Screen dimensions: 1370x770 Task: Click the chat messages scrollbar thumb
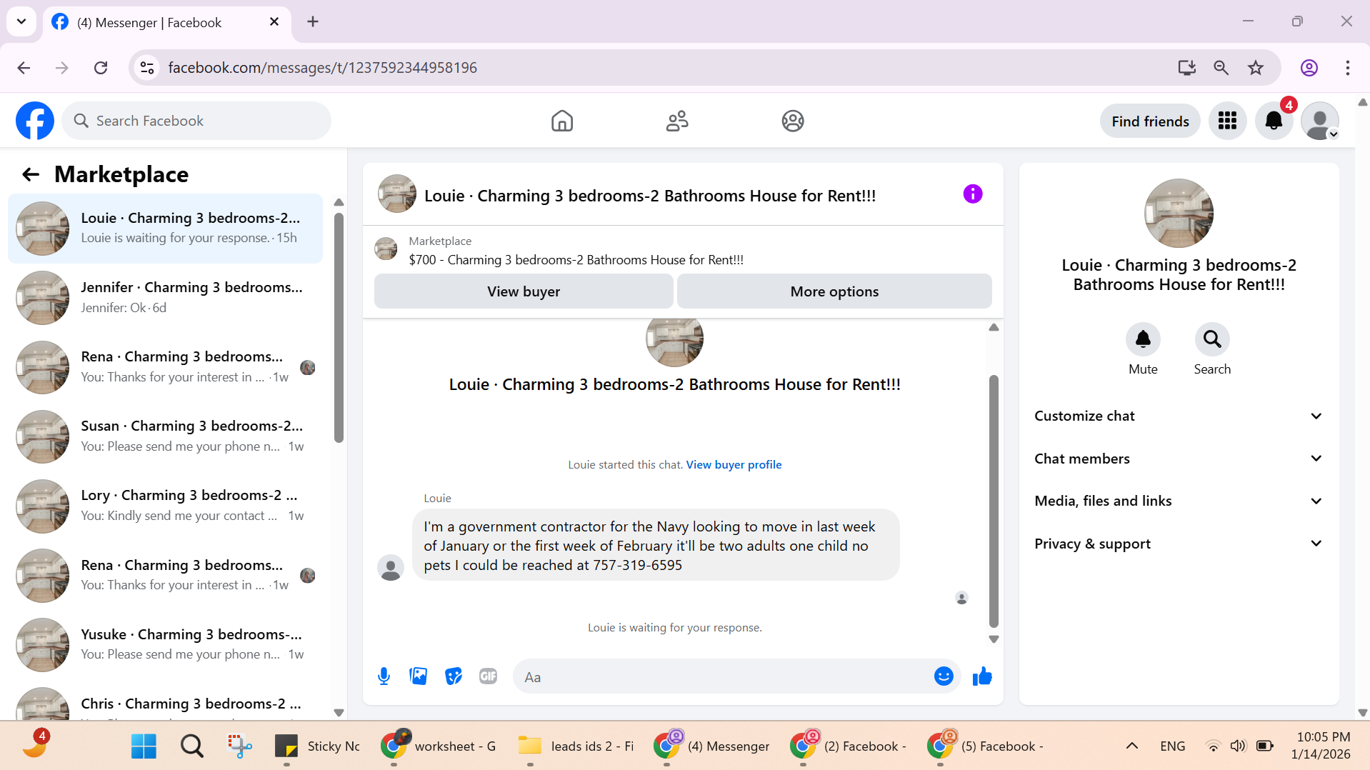[994, 501]
